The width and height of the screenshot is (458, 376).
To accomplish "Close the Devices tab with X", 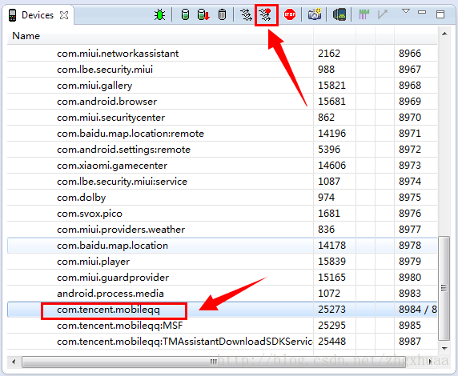I will [x=64, y=15].
